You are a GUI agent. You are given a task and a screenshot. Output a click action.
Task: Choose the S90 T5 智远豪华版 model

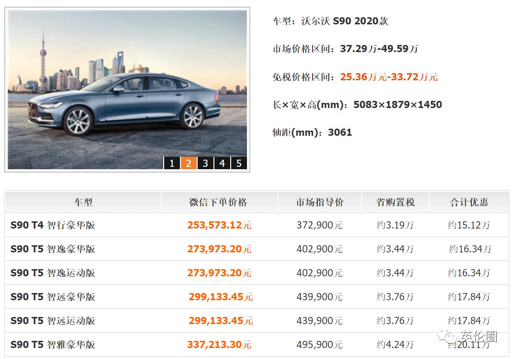[x=53, y=297]
